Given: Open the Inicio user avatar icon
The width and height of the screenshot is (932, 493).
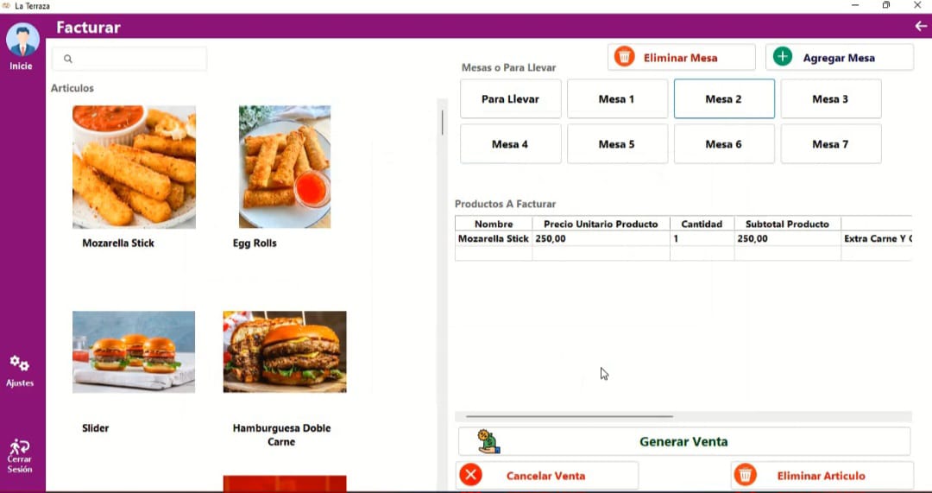Looking at the screenshot, I should coord(22,40).
